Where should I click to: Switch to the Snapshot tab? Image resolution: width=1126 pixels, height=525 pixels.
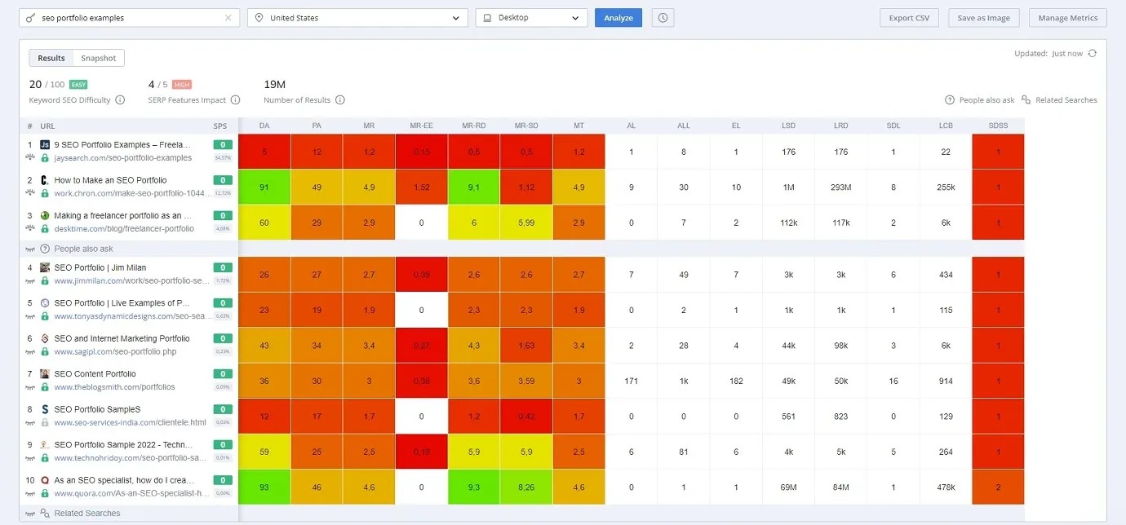coord(98,58)
